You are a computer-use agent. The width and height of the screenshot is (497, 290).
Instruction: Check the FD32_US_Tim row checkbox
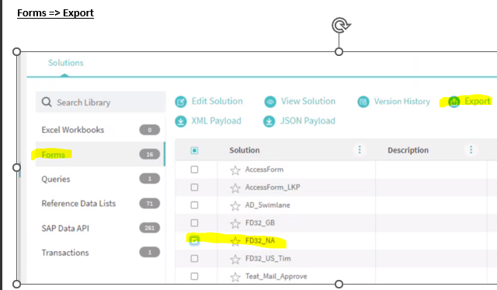point(194,258)
